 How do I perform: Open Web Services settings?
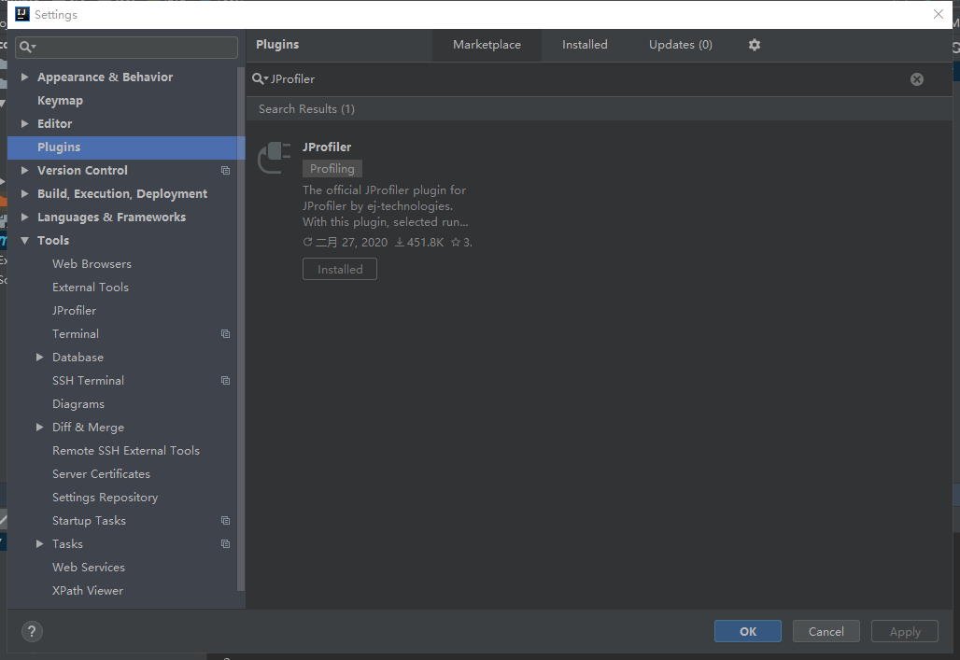89,568
